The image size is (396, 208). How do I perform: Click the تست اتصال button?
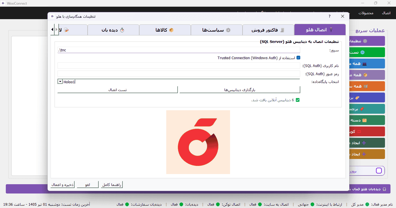[117, 90]
